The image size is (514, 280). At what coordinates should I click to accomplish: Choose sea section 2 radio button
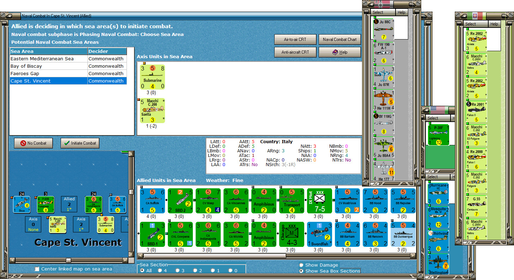pyautogui.click(x=195, y=270)
